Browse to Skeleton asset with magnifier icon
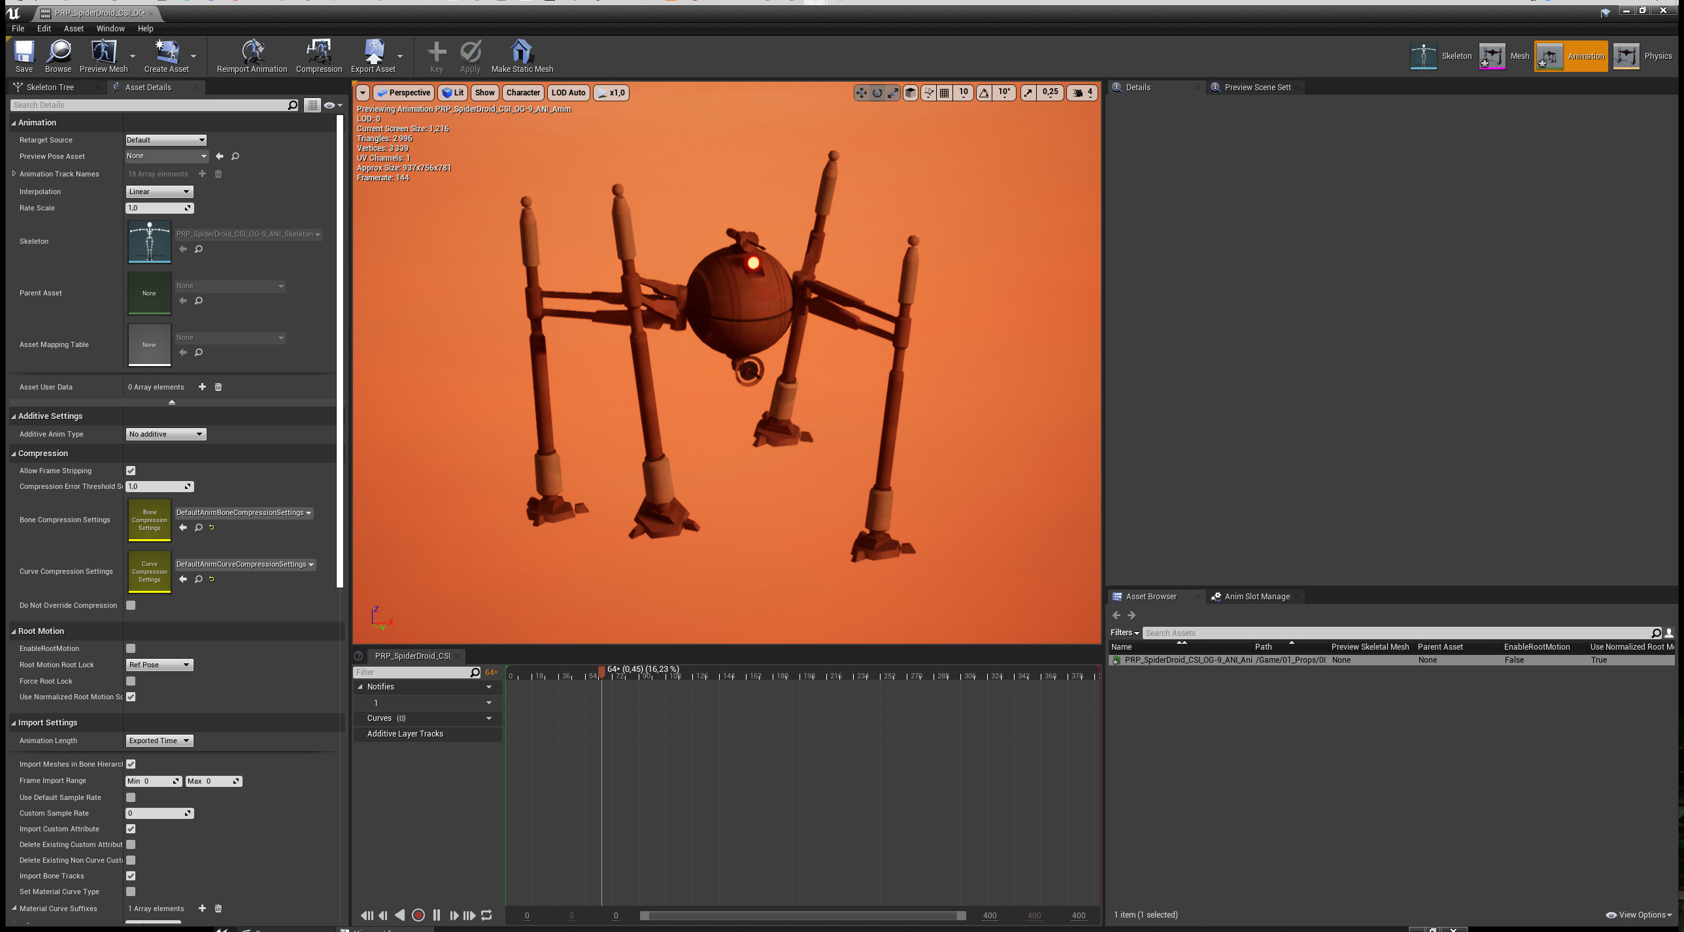The height and width of the screenshot is (932, 1684). (199, 249)
